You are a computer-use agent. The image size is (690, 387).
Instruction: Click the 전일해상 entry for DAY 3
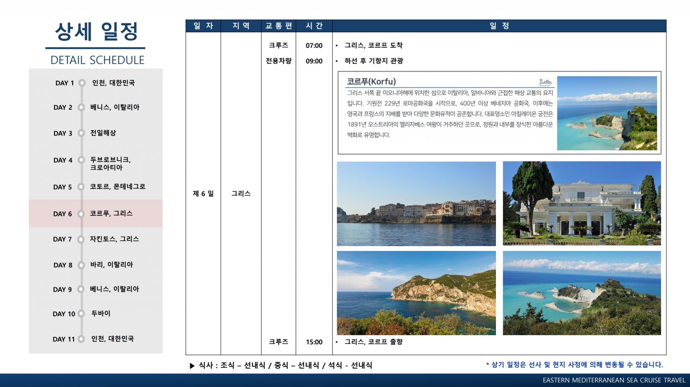103,133
